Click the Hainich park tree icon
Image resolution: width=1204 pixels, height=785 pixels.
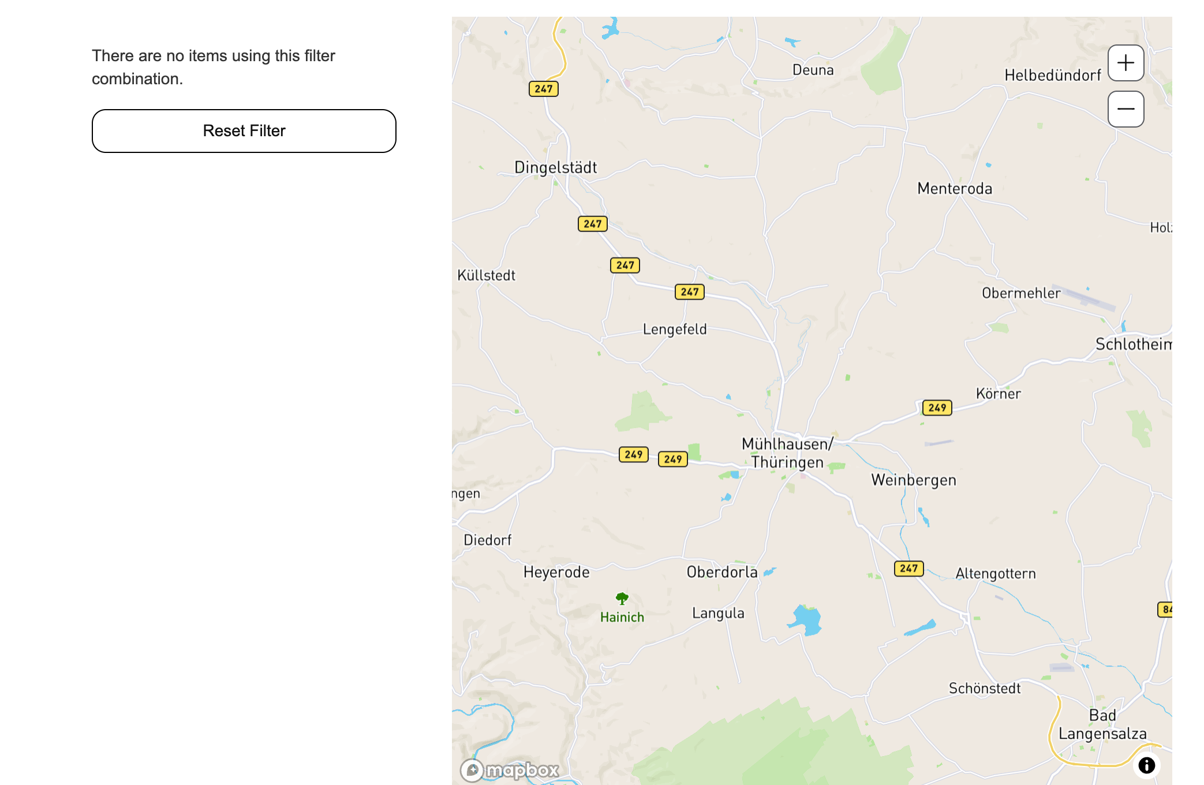pos(622,599)
